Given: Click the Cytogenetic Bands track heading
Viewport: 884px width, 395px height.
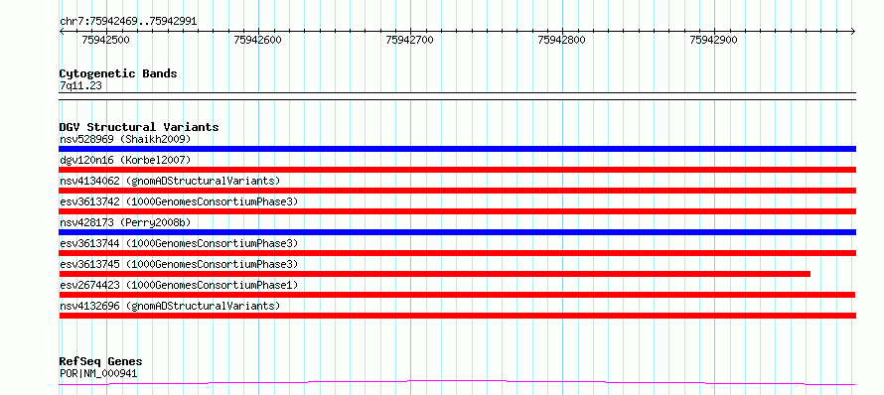Looking at the screenshot, I should point(118,73).
